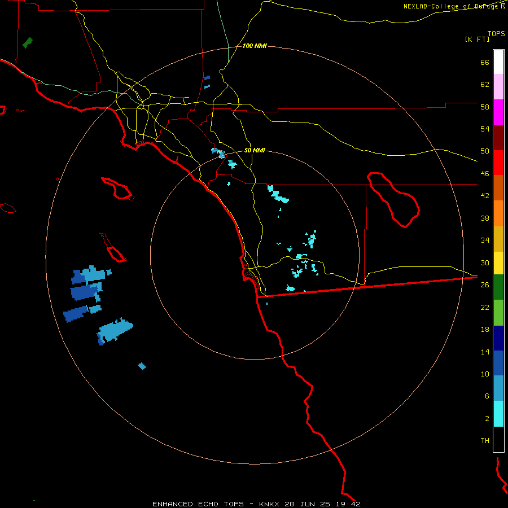The image size is (508, 508).
Task: Select the bright red legend color band
Action: 498,163
